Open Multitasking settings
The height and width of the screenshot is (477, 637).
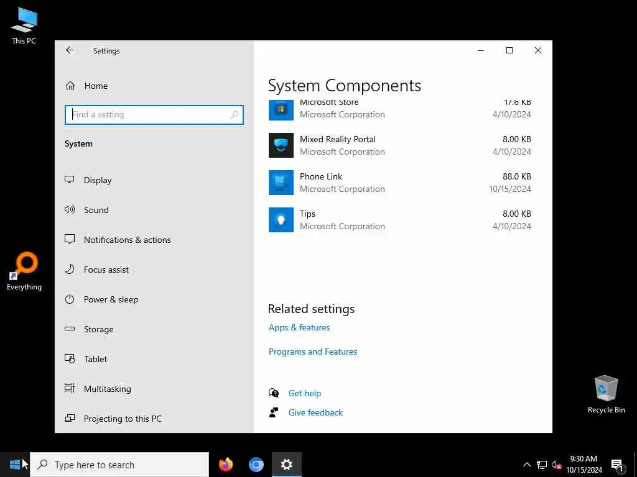pyautogui.click(x=107, y=389)
